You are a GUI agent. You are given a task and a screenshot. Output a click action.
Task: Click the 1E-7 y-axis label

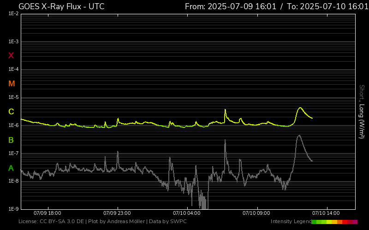tap(13, 154)
